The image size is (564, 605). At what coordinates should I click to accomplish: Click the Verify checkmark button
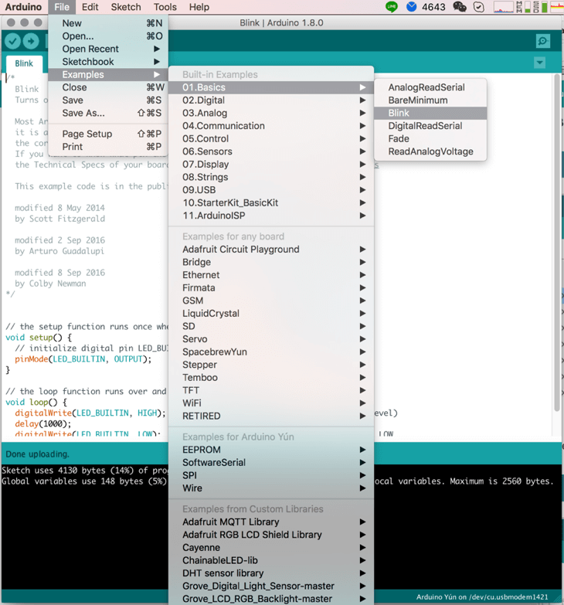[12, 41]
